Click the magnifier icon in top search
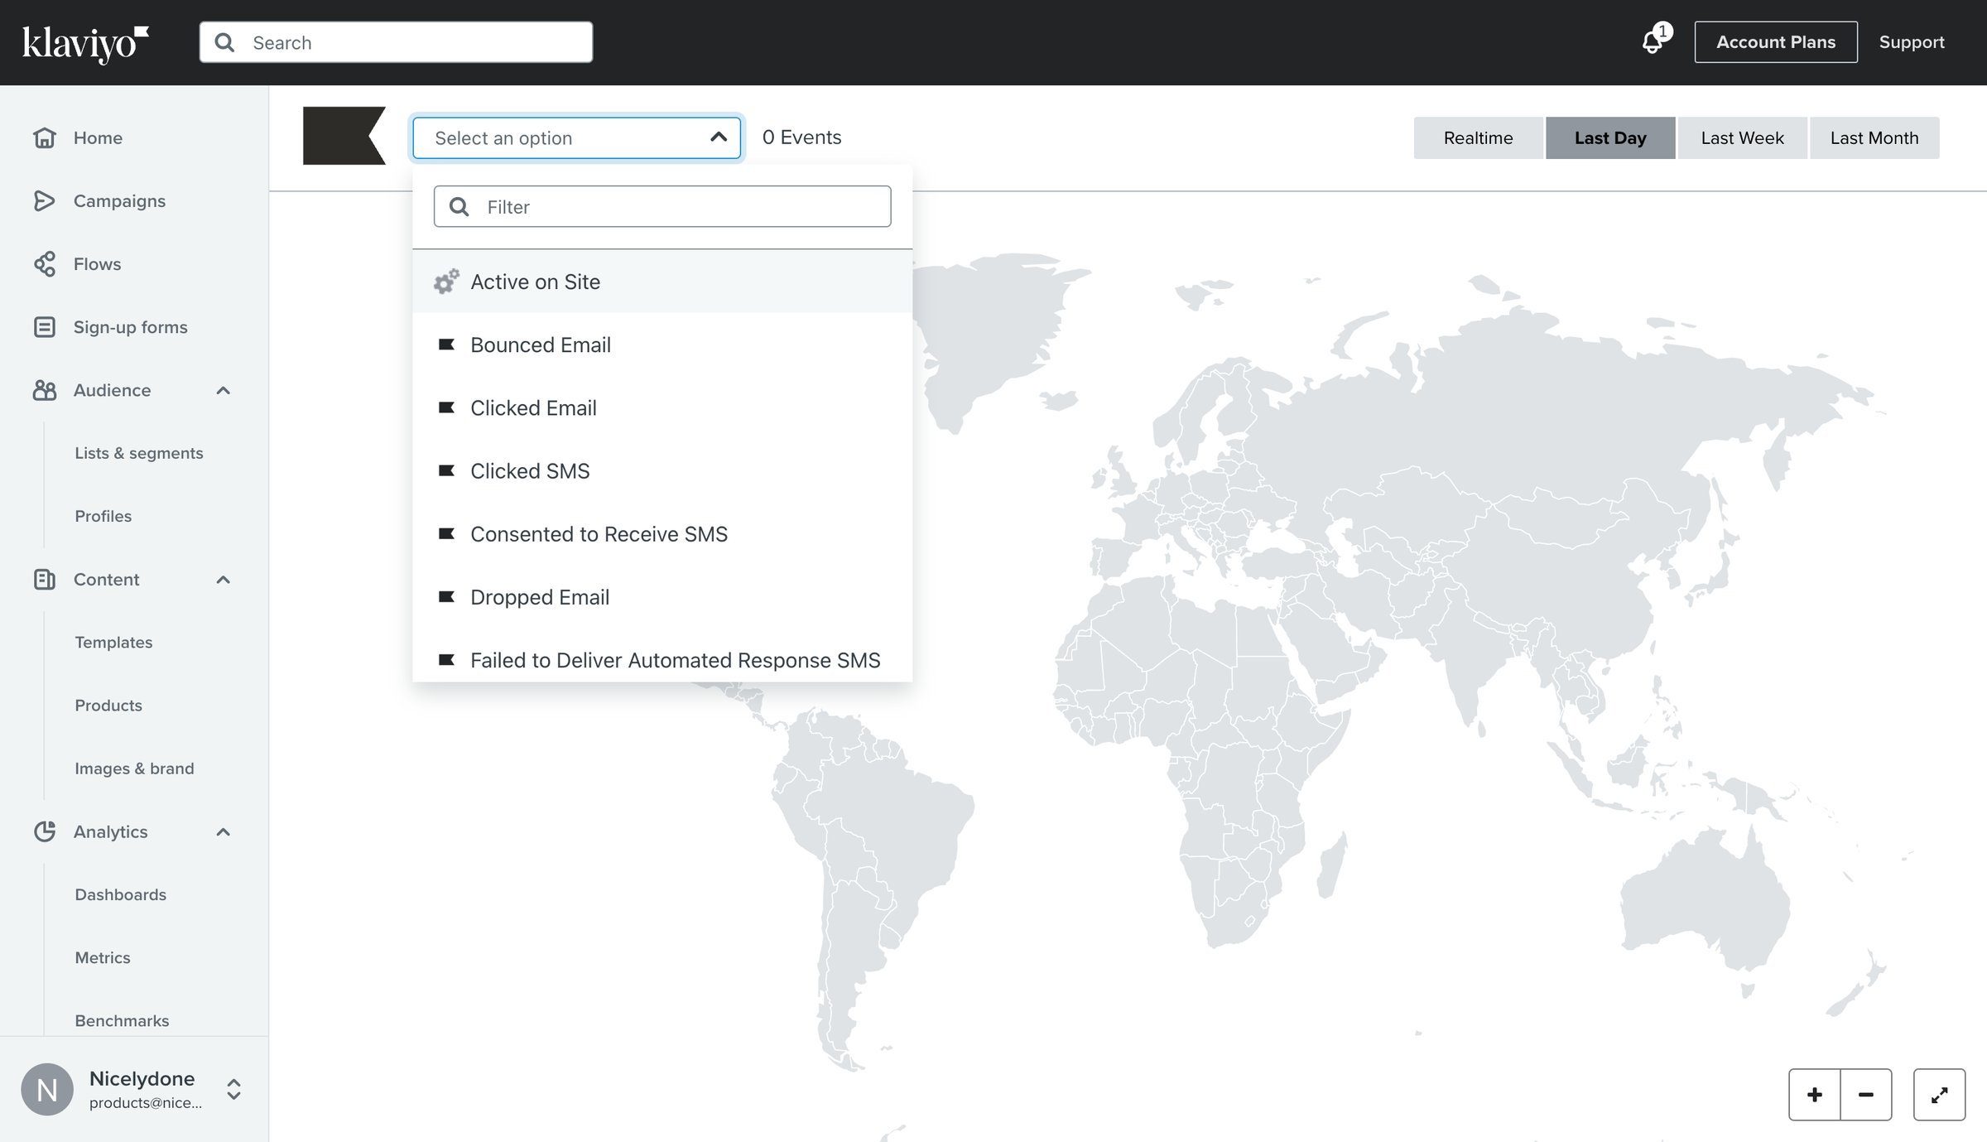The image size is (1987, 1142). [x=224, y=42]
